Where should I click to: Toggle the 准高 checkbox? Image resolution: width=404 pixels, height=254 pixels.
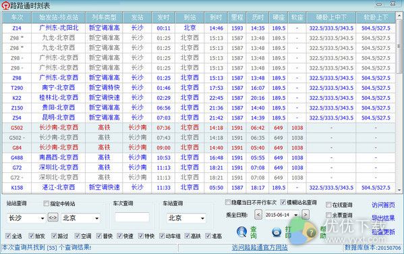(x=208, y=236)
